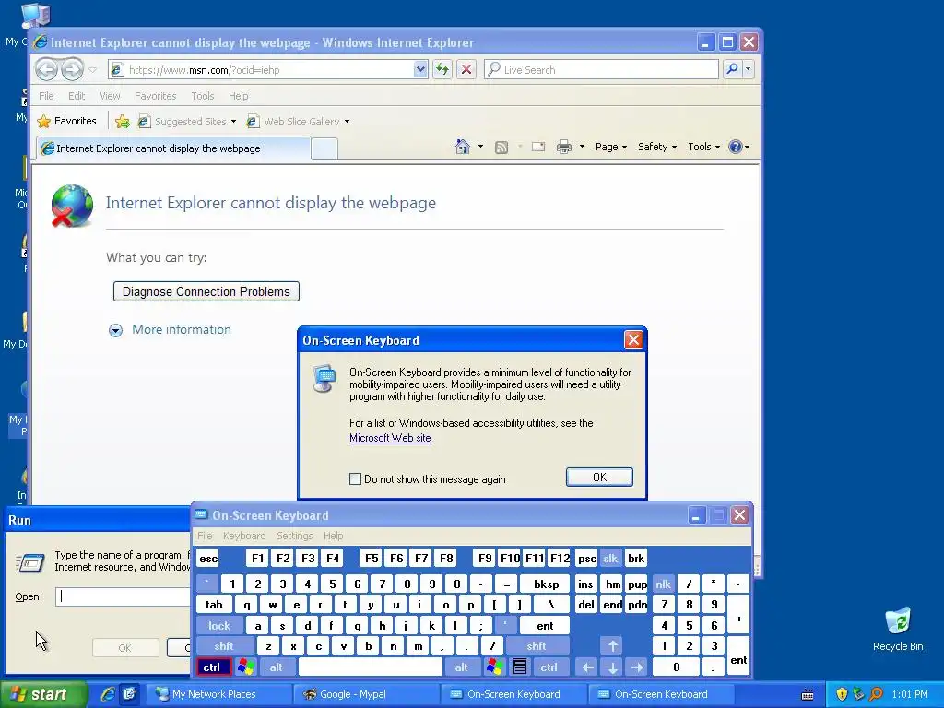Image resolution: width=944 pixels, height=708 pixels.
Task: Toggle the right alt key
Action: 462,667
